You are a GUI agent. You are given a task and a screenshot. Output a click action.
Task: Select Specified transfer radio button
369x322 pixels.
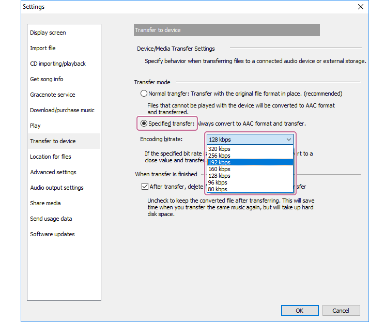pyautogui.click(x=144, y=124)
